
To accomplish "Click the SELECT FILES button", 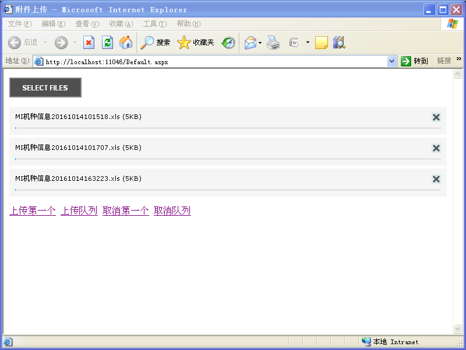I will 45,87.
